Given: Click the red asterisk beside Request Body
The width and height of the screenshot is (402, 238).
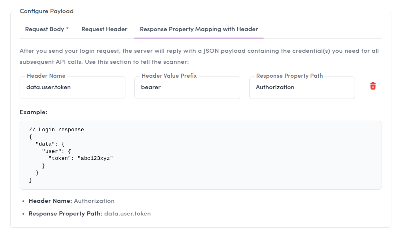Looking at the screenshot, I should pyautogui.click(x=67, y=29).
